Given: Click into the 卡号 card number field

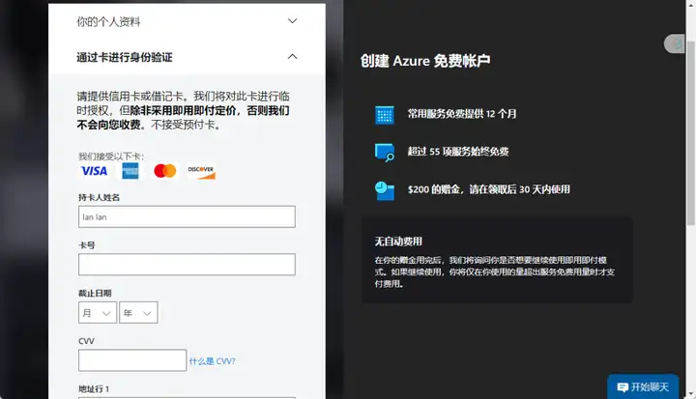Looking at the screenshot, I should click(187, 265).
